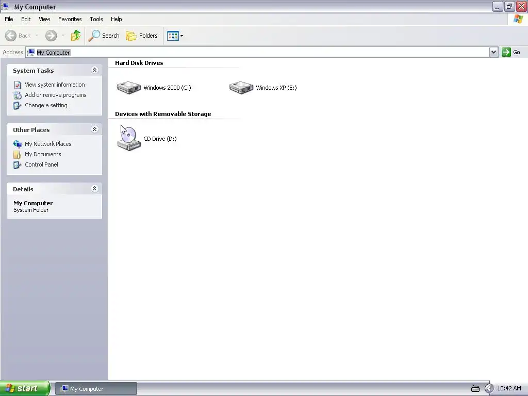Open the View menu
The height and width of the screenshot is (396, 528).
[x=44, y=19]
